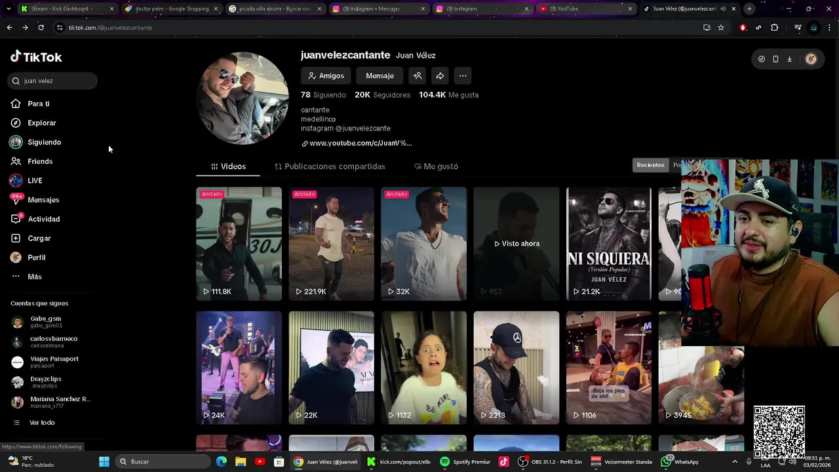Screen dimensions: 839x472
Task: Open OBS 31.1.2 from the taskbar
Action: click(x=550, y=462)
